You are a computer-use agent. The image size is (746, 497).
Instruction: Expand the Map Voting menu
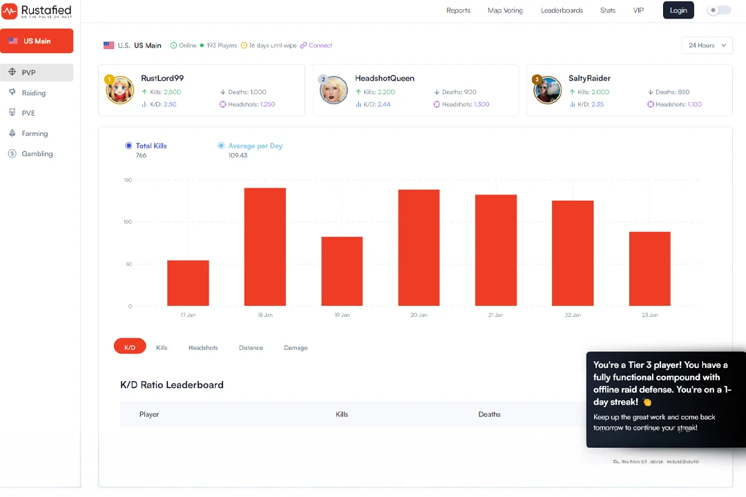[x=505, y=10]
